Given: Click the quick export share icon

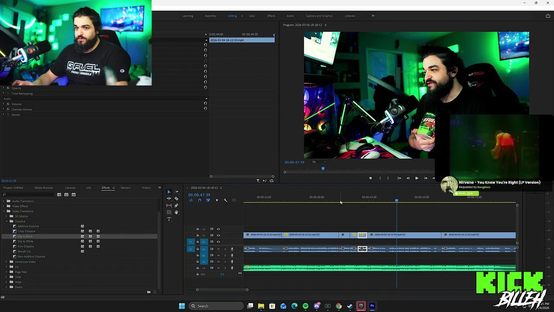Looking at the screenshot, I should [x=548, y=16].
